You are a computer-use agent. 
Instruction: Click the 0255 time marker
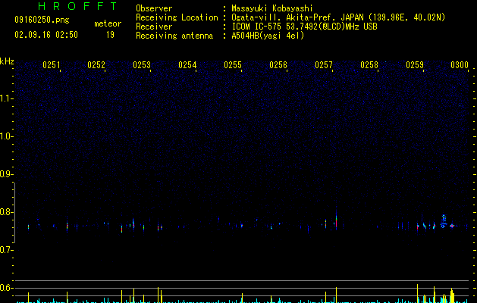233,65
